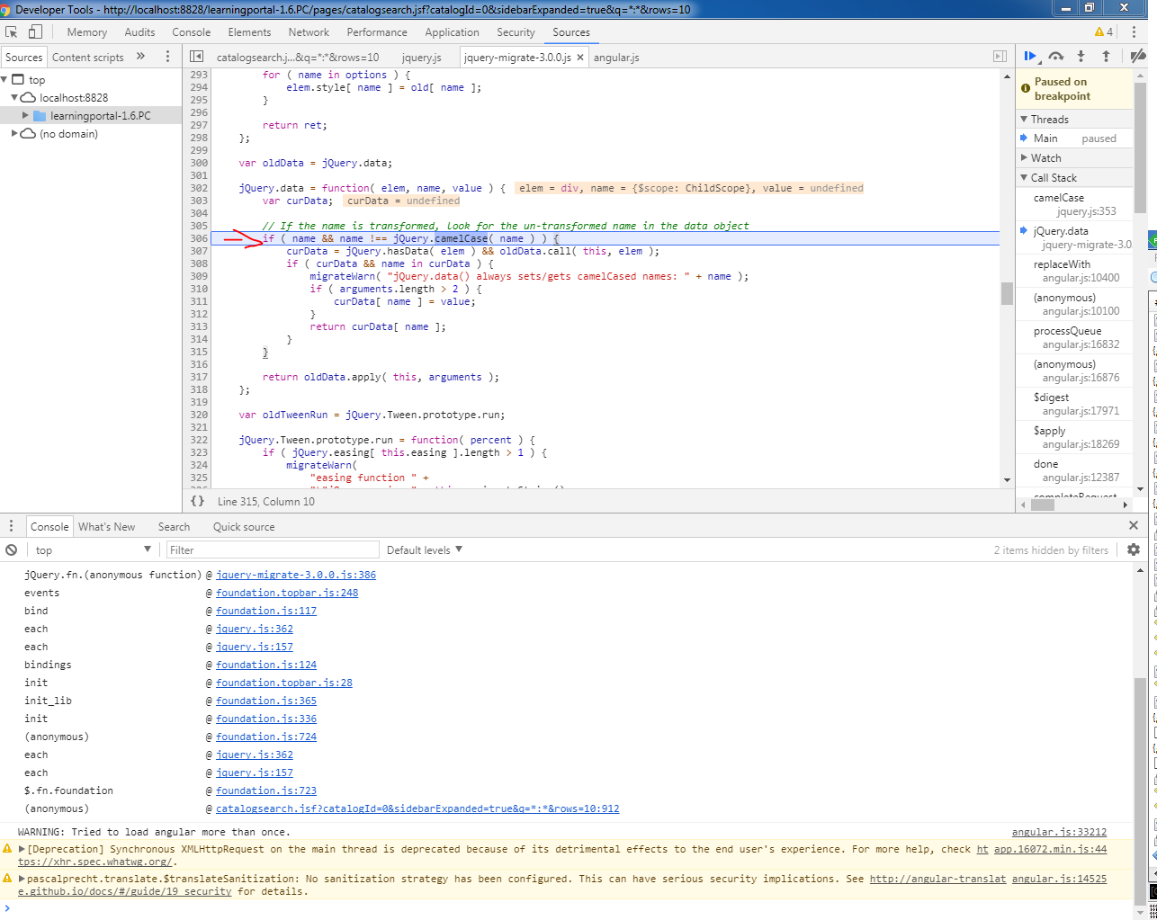Image resolution: width=1157 pixels, height=920 pixels.
Task: Open the 'top' frame context dropdown
Action: click(x=90, y=549)
